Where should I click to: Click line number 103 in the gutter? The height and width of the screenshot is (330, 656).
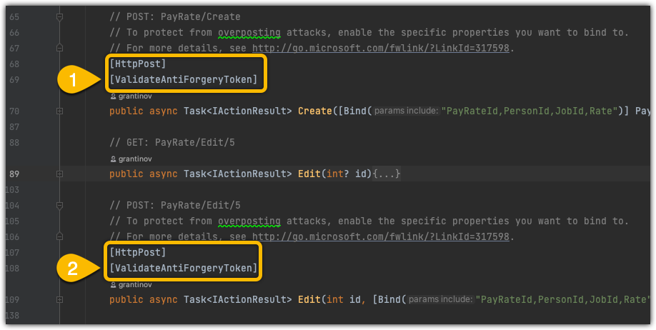[x=13, y=190]
